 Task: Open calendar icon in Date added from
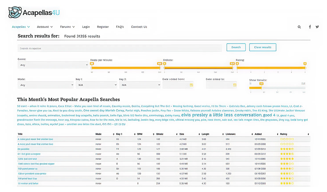tap(191, 85)
